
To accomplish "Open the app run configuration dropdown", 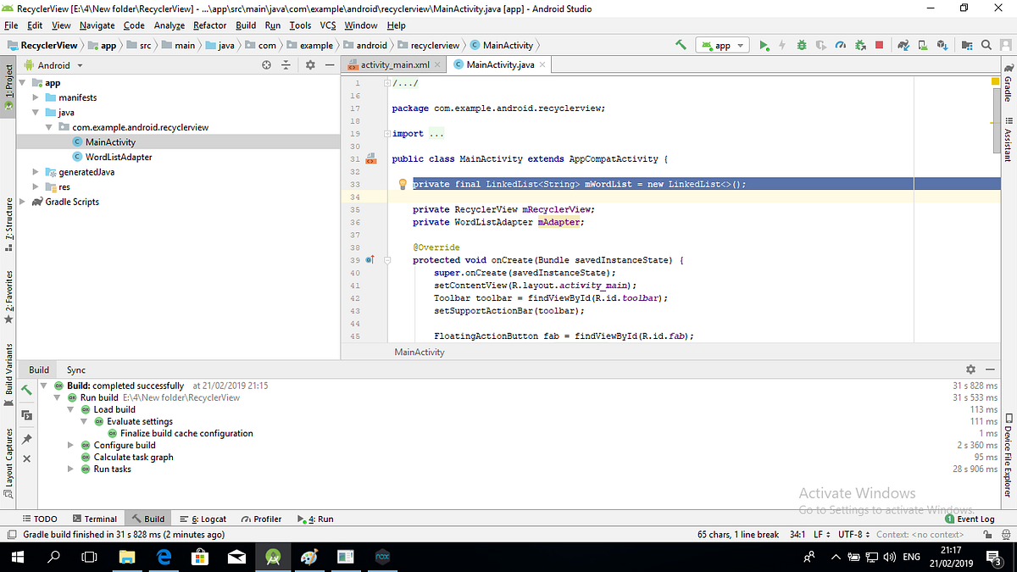I will tap(722, 45).
